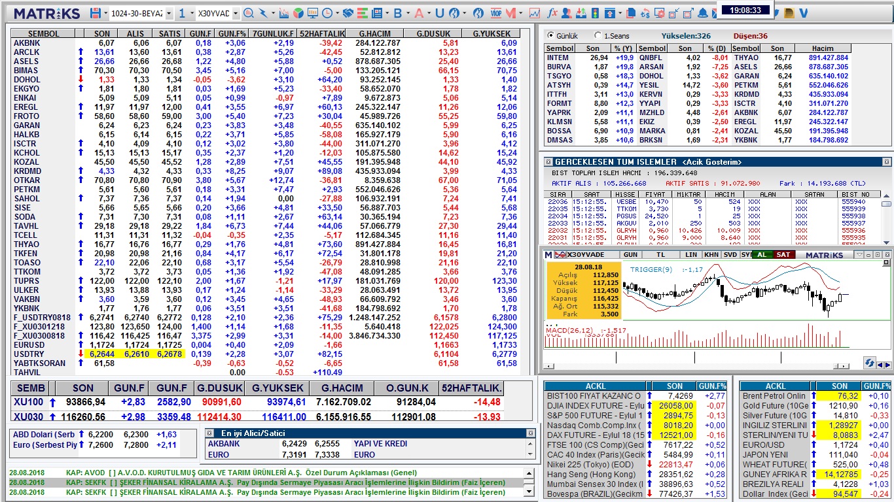This screenshot has width=894, height=502.
Task: Select the THYAO row in stock table
Action: click(x=265, y=244)
